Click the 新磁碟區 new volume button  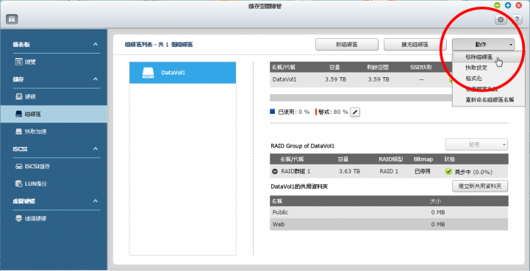pos(347,44)
